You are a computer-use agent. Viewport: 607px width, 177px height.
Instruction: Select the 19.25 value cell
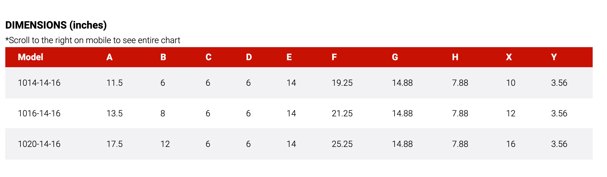point(342,83)
